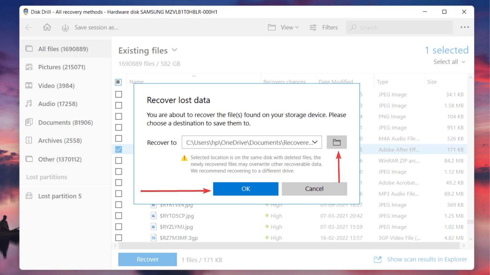Click the Recover button at bottom
Image resolution: width=490 pixels, height=275 pixels.
(147, 259)
